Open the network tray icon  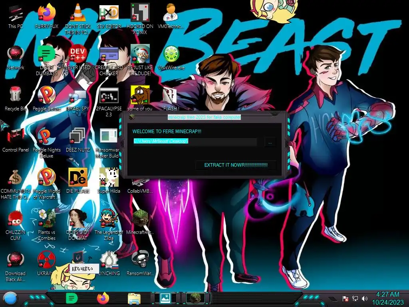(x=355, y=298)
